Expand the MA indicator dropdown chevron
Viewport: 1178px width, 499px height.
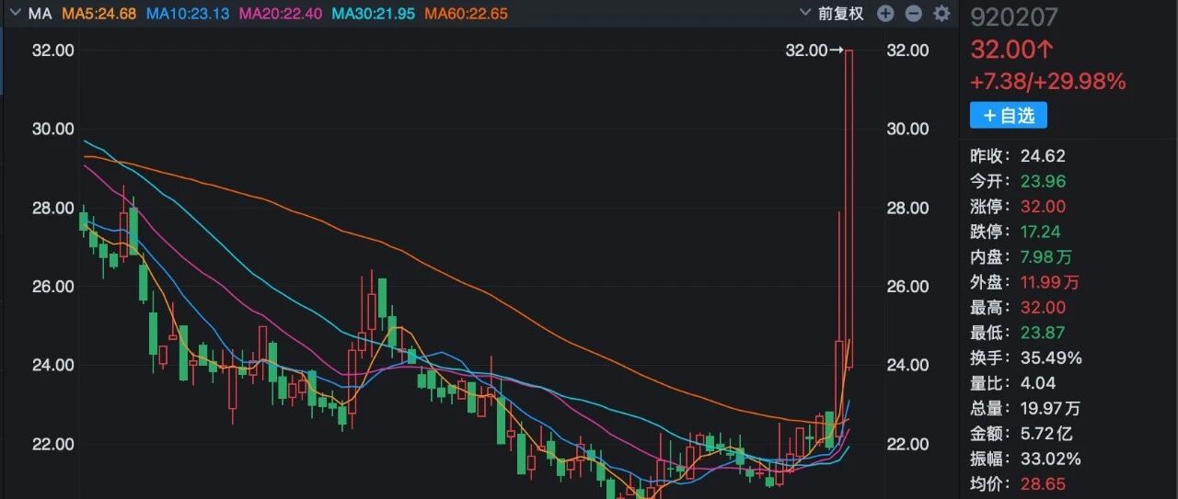[x=15, y=14]
